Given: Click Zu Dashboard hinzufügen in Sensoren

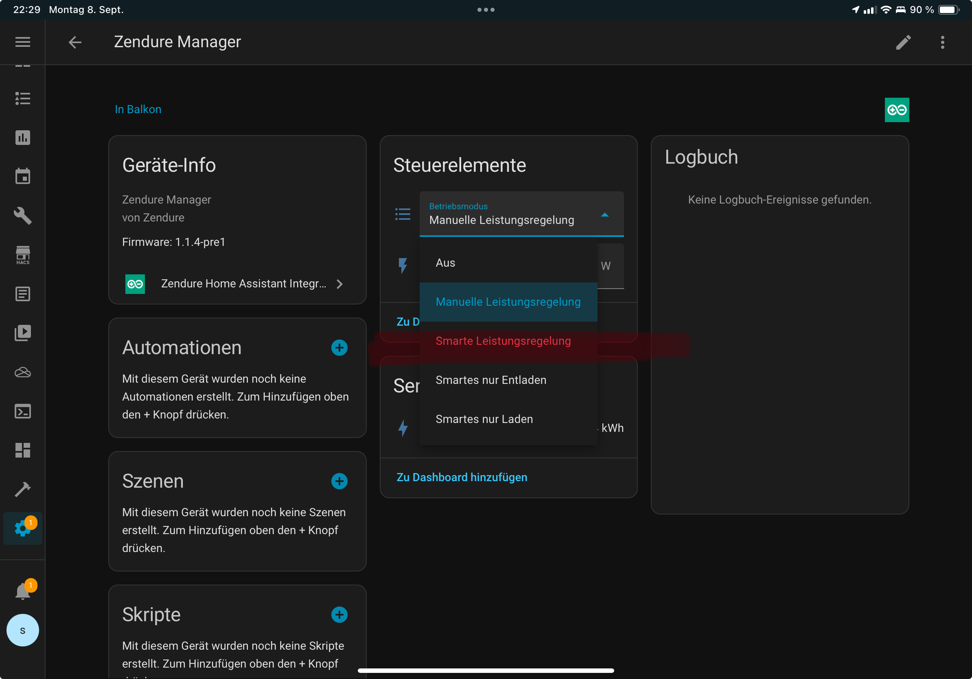Looking at the screenshot, I should (462, 477).
